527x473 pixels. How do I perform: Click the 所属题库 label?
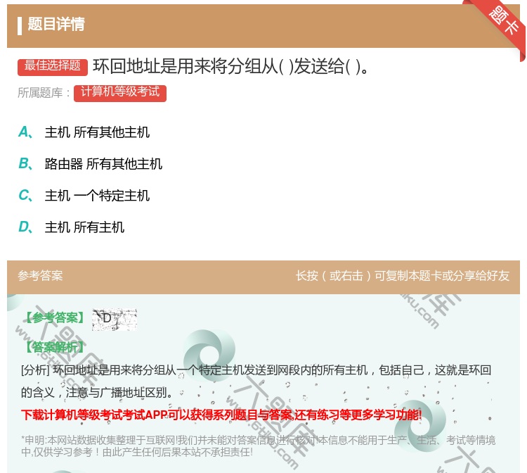click(44, 93)
